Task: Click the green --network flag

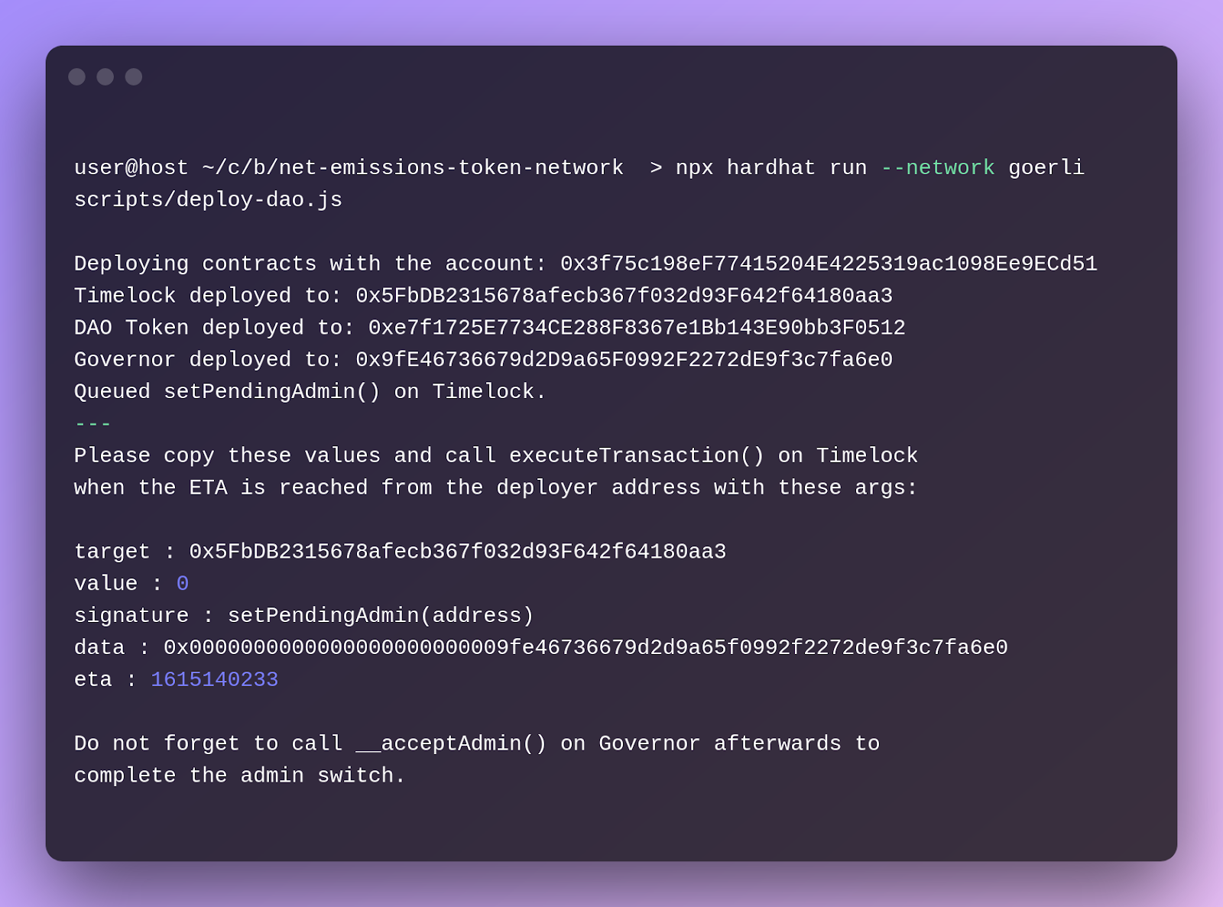Action: pyautogui.click(x=938, y=167)
